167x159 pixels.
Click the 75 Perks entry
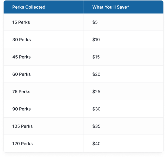tap(21, 92)
